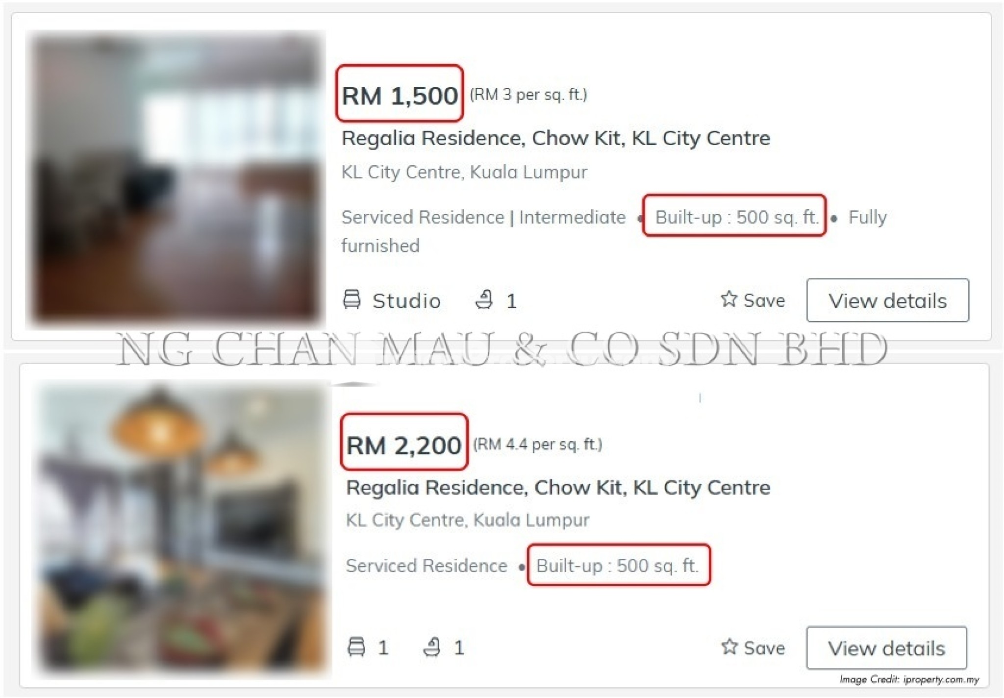1004x698 pixels.
Task: Click the bathtub icon in the second listing
Action: 432,647
